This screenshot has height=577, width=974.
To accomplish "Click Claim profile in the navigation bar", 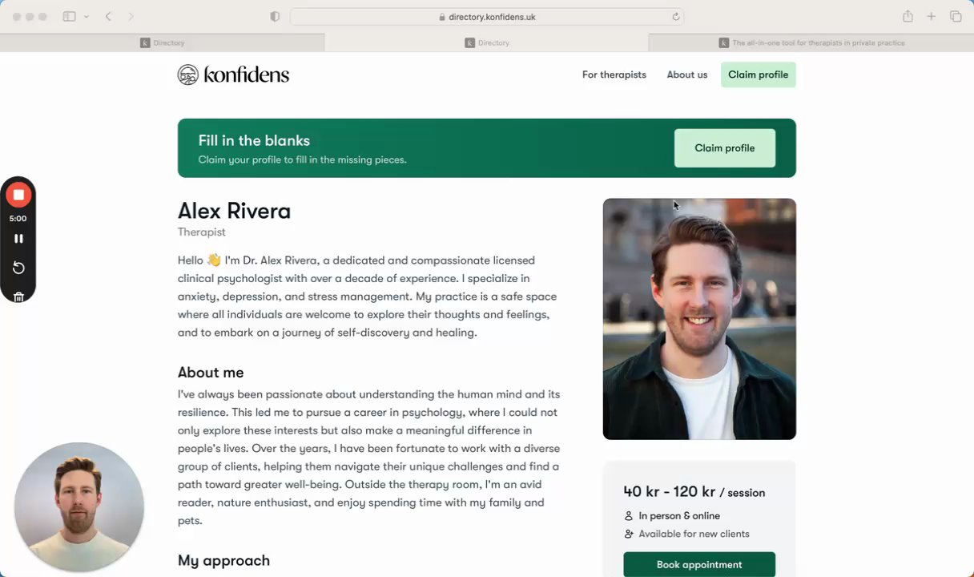I will point(758,75).
